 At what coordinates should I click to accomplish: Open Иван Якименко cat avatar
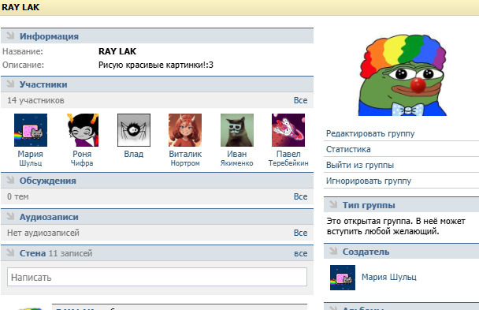237,130
